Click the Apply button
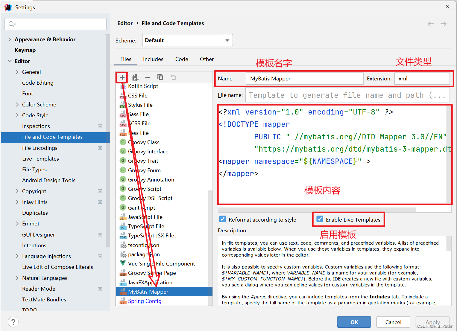Image resolution: width=457 pixels, height=331 pixels. click(432, 322)
